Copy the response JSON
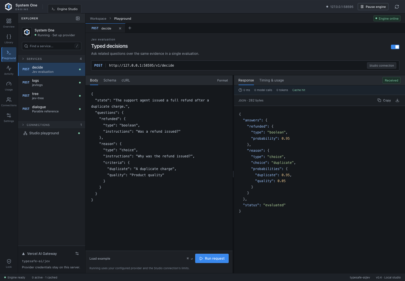This screenshot has width=405, height=281. click(384, 100)
